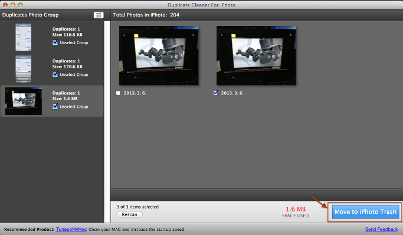This screenshot has height=235, width=403.
Task: Check the first 2013. 3. 6. photo checkbox
Action: (x=118, y=93)
